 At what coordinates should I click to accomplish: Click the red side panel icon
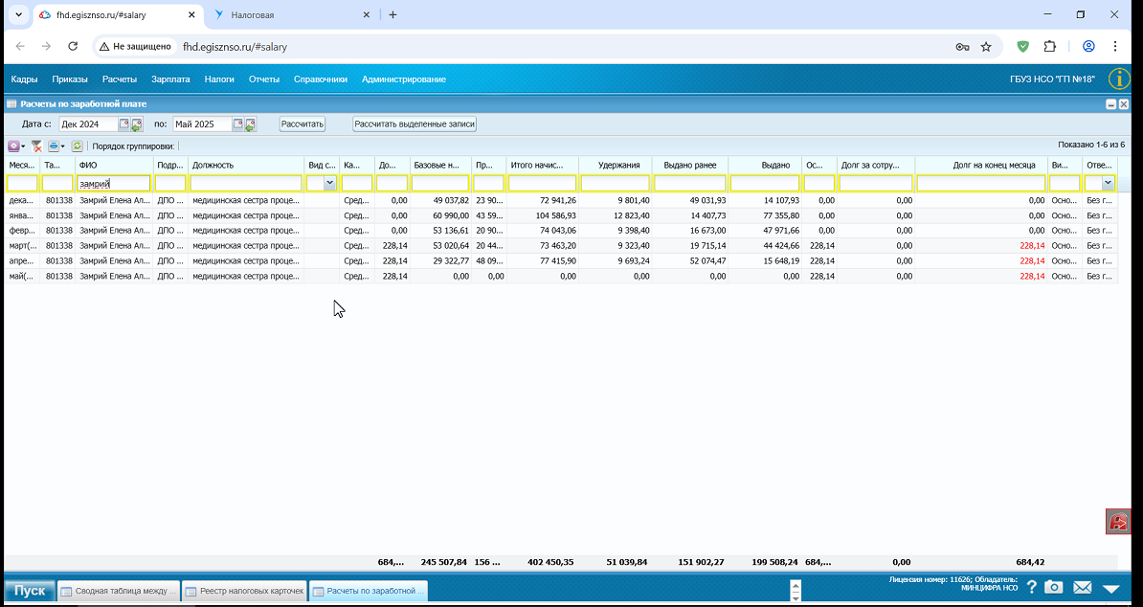coord(1118,522)
